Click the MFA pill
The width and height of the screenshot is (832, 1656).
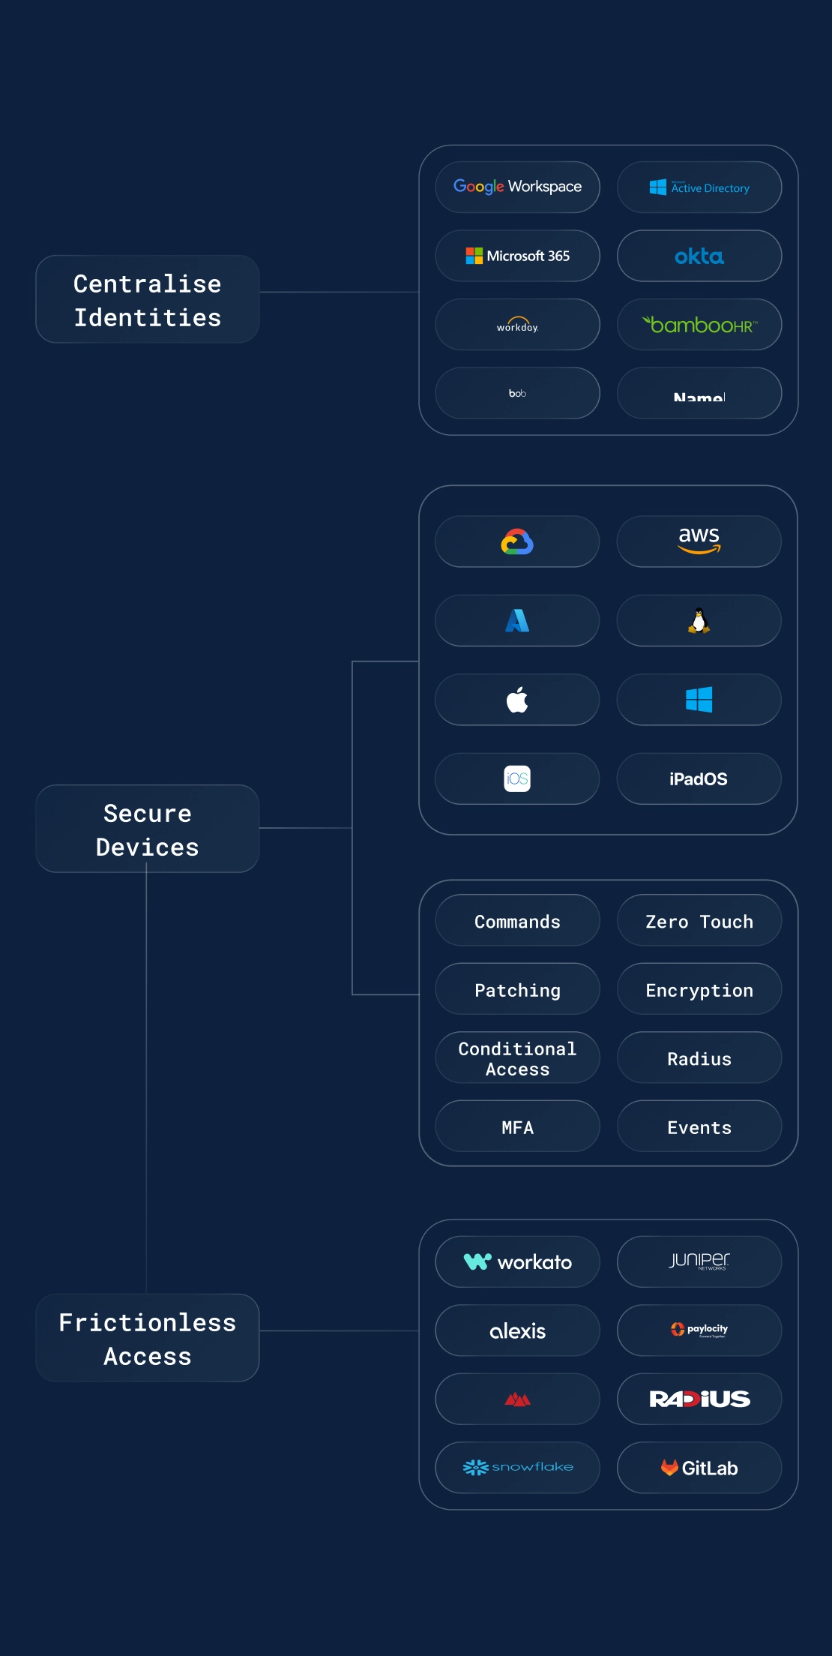point(517,1126)
